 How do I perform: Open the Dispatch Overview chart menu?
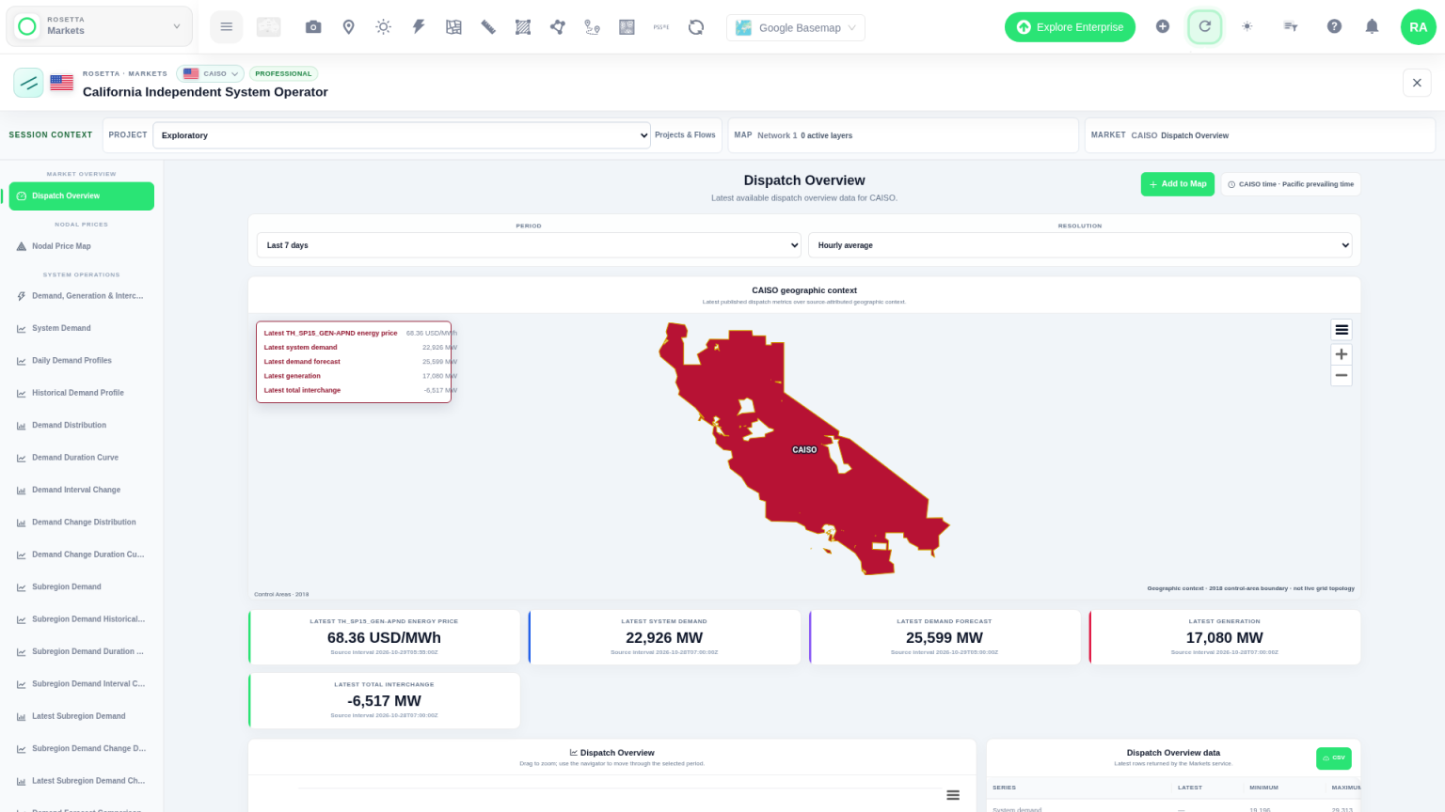[953, 795]
